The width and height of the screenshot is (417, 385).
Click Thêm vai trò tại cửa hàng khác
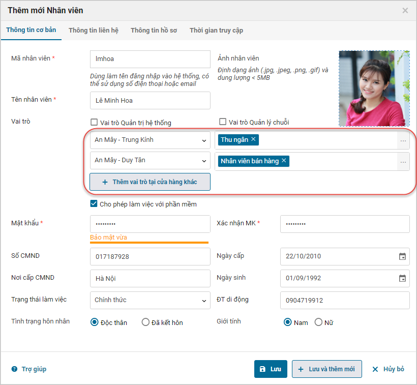point(150,182)
